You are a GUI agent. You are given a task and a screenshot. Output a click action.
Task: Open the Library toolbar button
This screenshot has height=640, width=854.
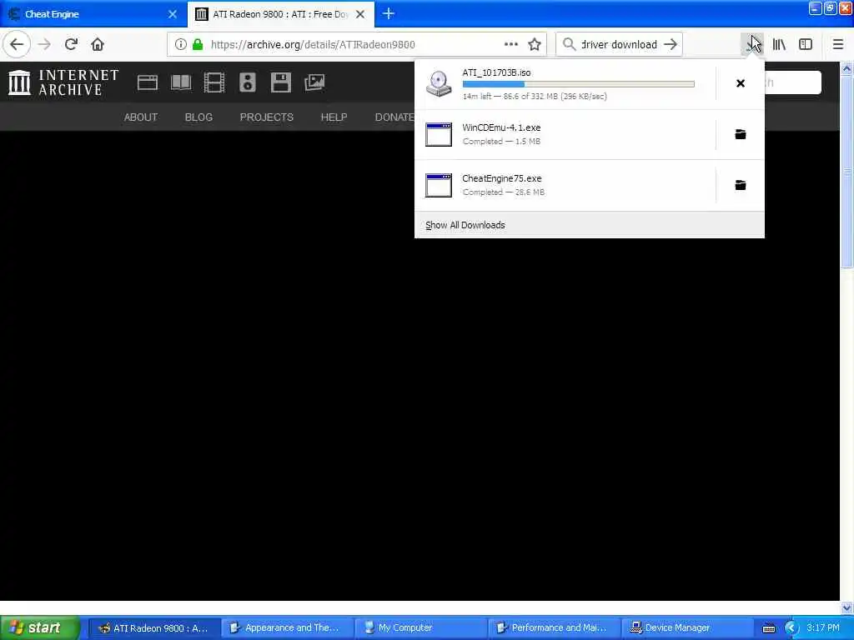point(779,45)
